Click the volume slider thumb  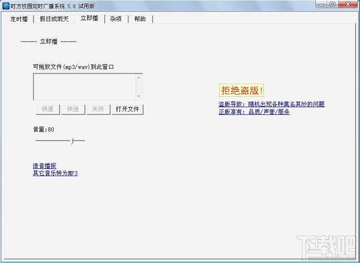[72, 141]
